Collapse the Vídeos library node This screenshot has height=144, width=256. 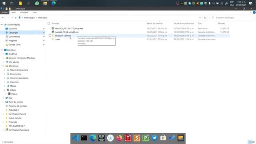tap(4, 90)
